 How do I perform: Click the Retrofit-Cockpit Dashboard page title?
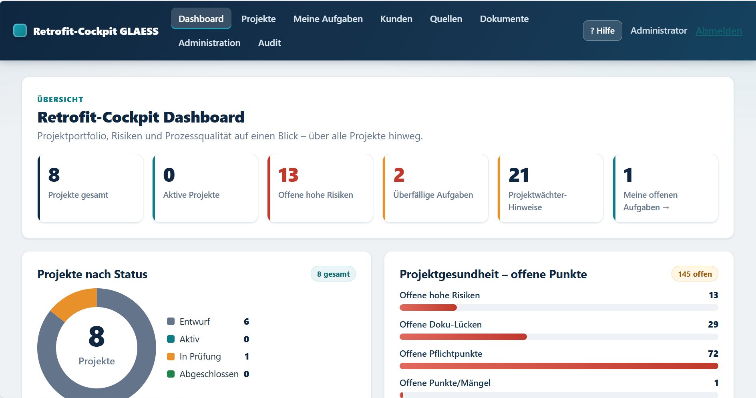tap(141, 117)
